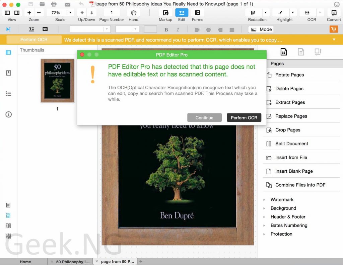Expand the Background section
Image resolution: width=343 pixels, height=265 pixels.
pyautogui.click(x=264, y=208)
